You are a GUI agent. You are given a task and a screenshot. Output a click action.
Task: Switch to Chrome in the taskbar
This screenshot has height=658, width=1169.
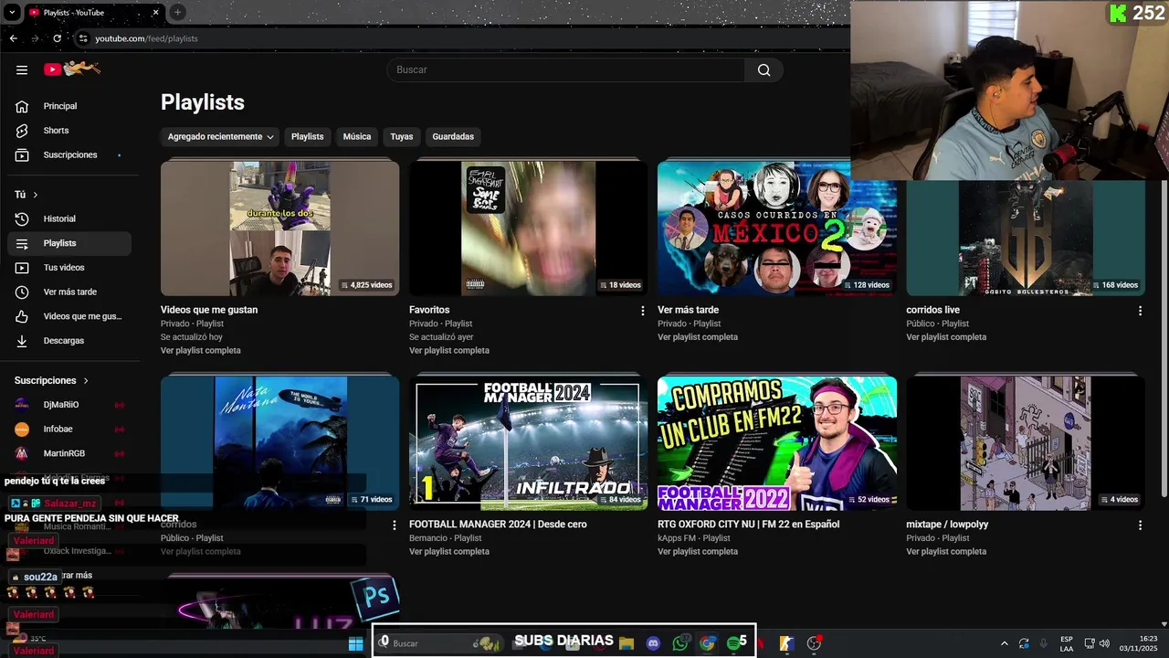click(x=707, y=643)
